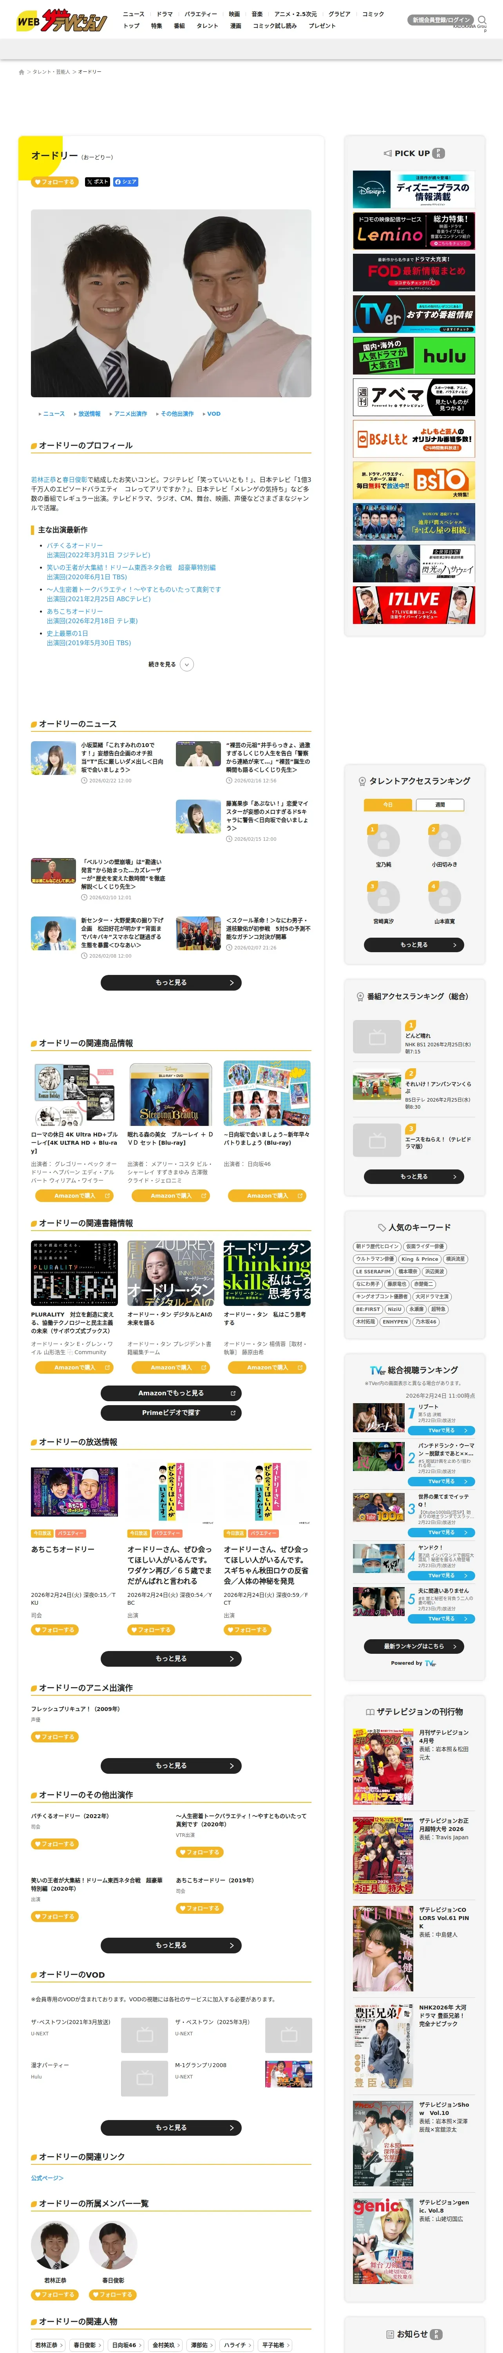Select keyword tag ENHYPEN
Screen dimensions: 503x2353
coord(395,1322)
